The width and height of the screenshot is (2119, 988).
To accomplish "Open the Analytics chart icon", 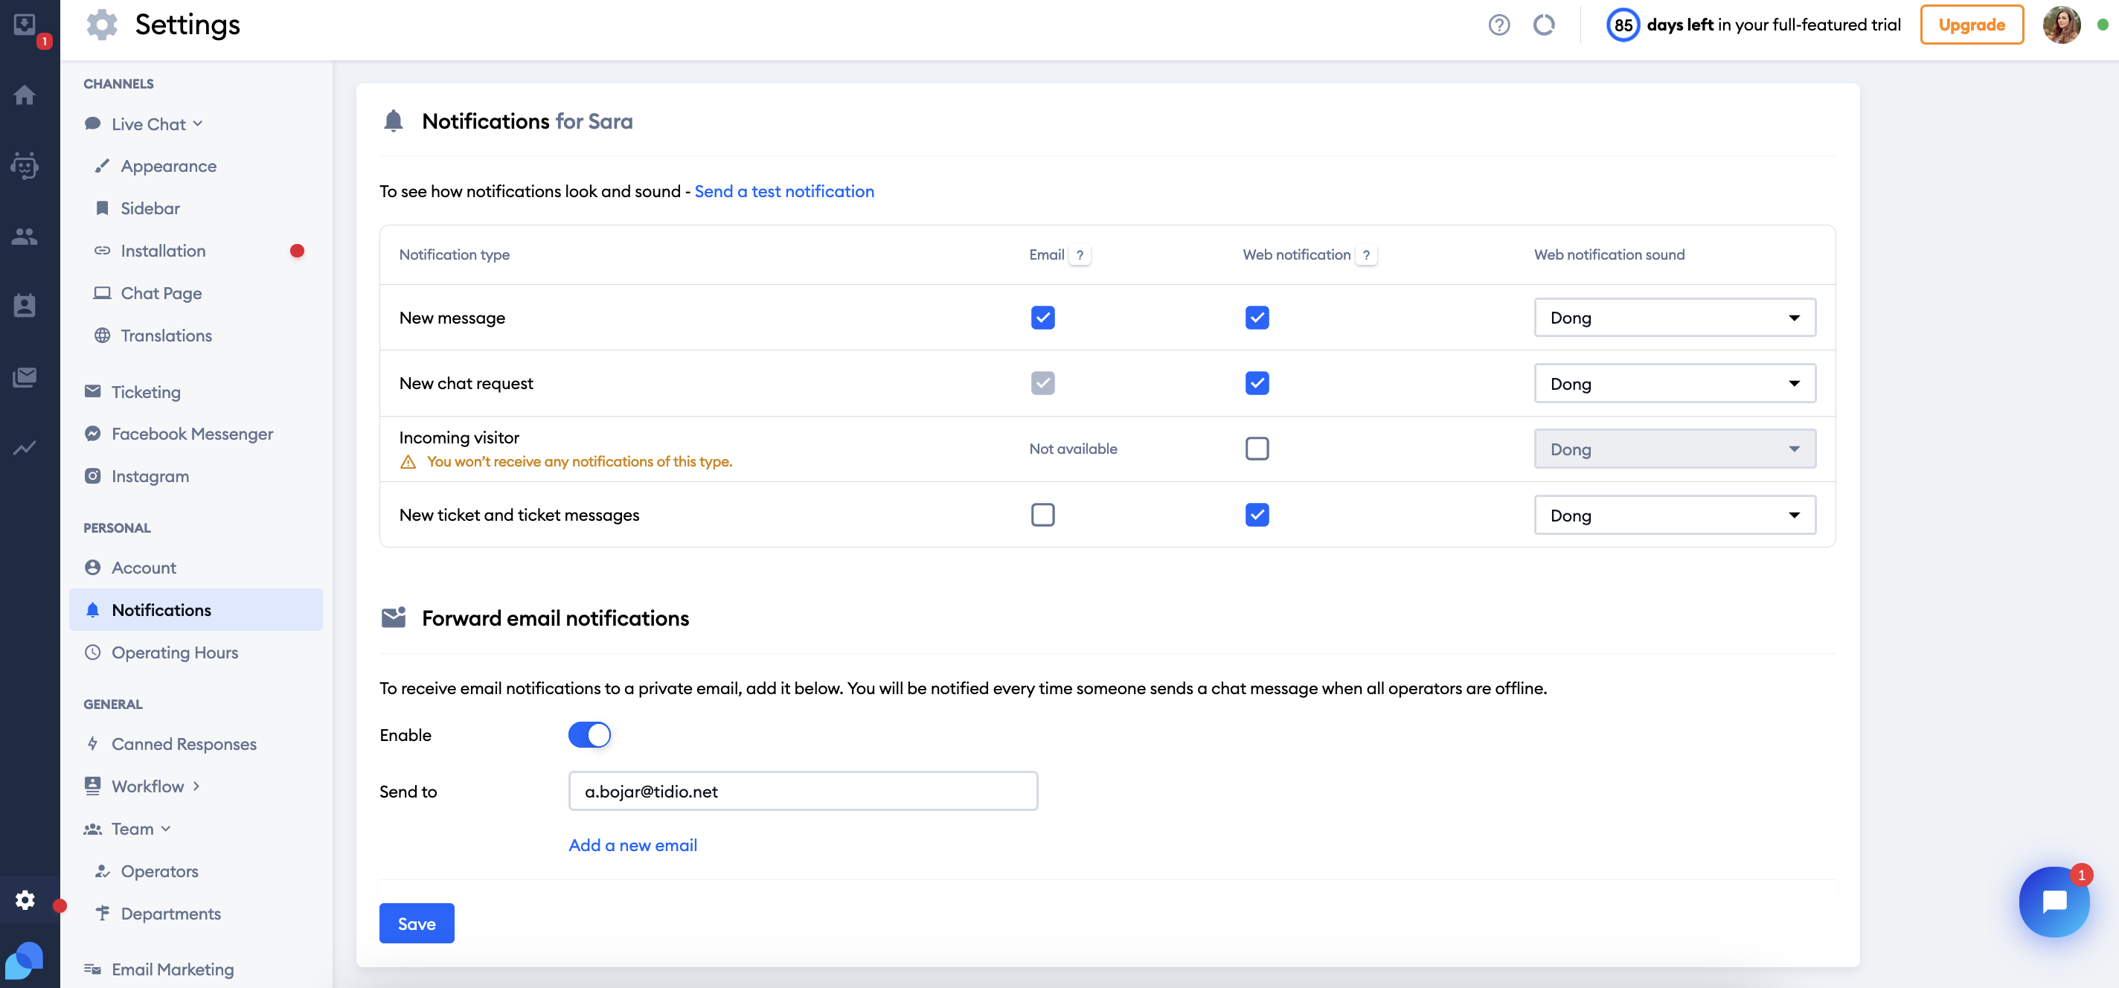I will [25, 448].
